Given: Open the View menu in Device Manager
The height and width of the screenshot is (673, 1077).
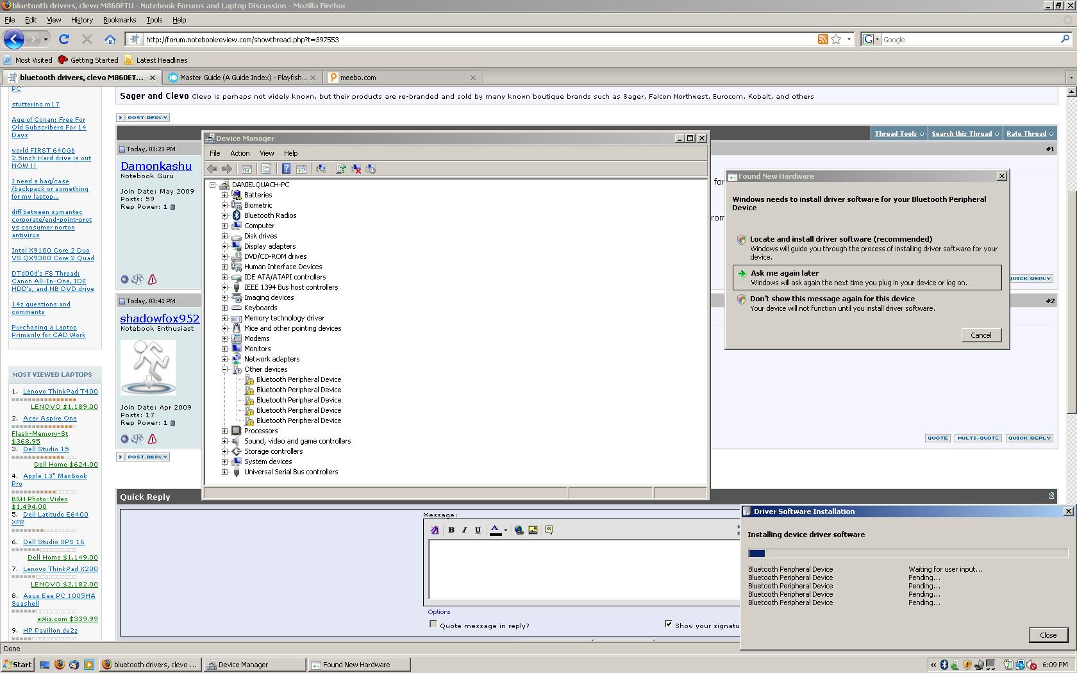Looking at the screenshot, I should coord(267,153).
